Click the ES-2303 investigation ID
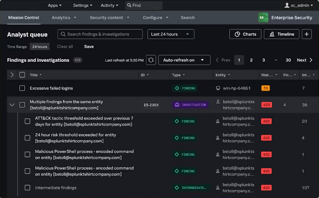The width and height of the screenshot is (319, 198). [151, 105]
